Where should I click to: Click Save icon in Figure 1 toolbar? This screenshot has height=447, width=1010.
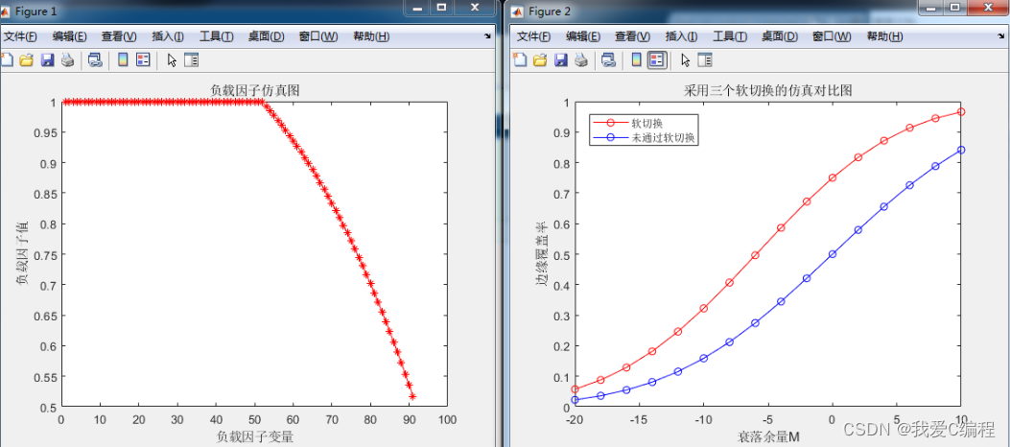coord(46,60)
